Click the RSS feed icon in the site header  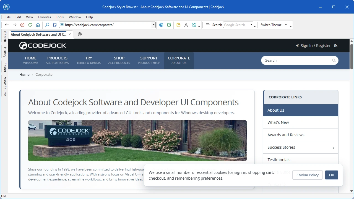click(x=336, y=46)
